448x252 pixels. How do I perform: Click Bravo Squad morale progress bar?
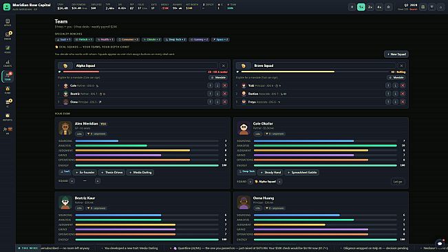pos(314,72)
